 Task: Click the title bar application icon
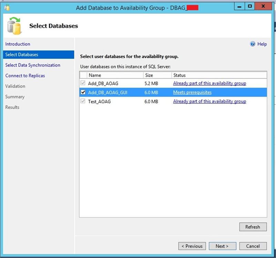pos(7,7)
